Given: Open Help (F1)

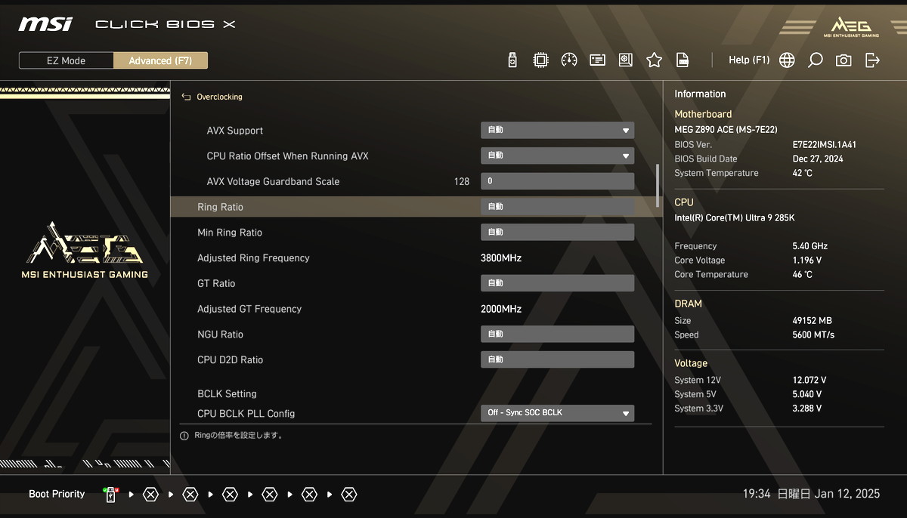Looking at the screenshot, I should [749, 60].
